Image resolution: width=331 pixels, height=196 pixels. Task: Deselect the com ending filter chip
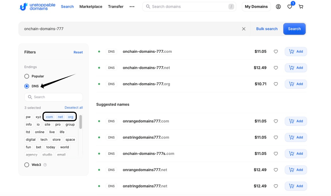[x=49, y=117]
